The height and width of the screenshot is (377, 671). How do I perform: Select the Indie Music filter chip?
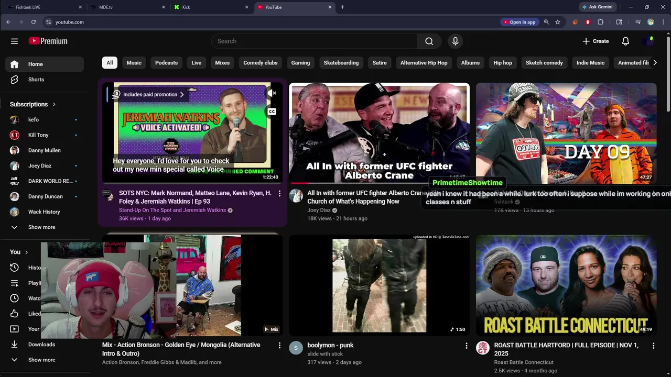pyautogui.click(x=590, y=63)
